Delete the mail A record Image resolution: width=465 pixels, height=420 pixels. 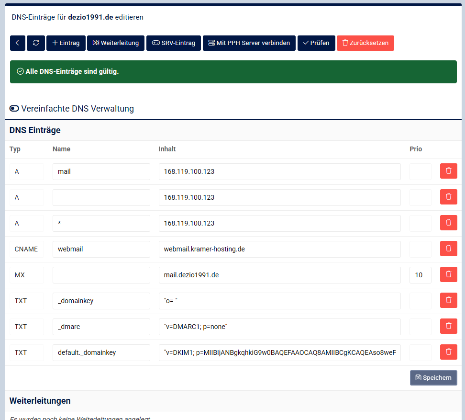[x=448, y=171]
